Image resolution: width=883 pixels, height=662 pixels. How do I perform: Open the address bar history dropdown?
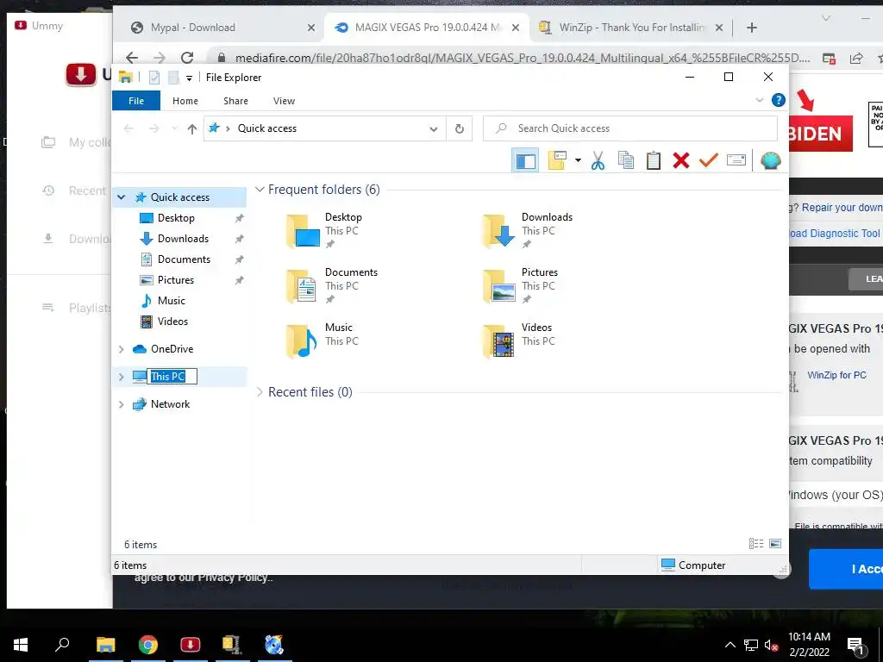(x=433, y=129)
